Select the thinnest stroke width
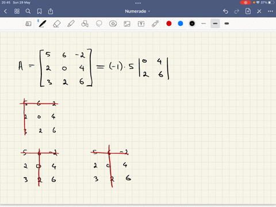276x207 pixels. click(x=204, y=24)
